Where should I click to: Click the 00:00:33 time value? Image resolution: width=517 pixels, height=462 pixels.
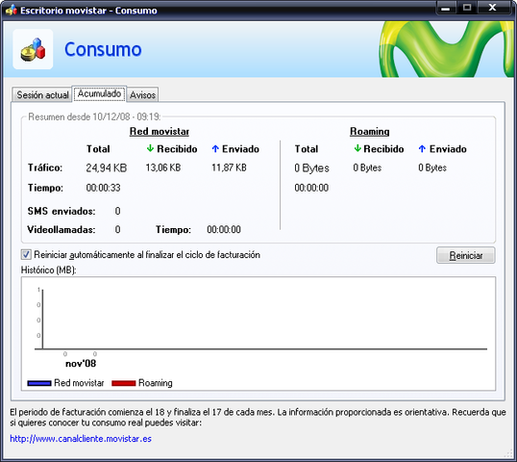(x=103, y=188)
